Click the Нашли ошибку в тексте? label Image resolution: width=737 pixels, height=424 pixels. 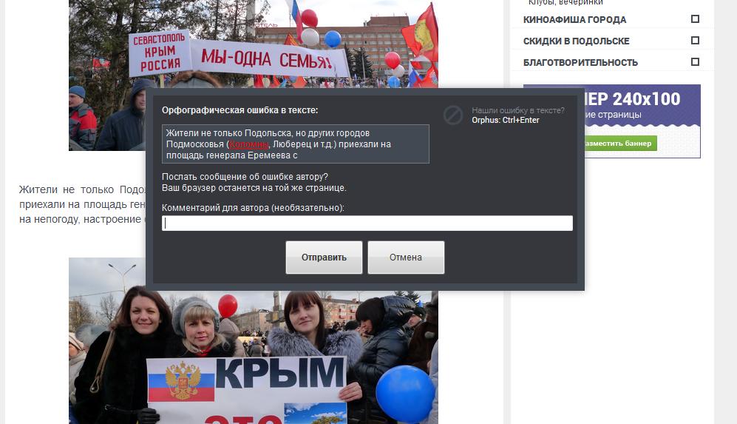pyautogui.click(x=518, y=110)
